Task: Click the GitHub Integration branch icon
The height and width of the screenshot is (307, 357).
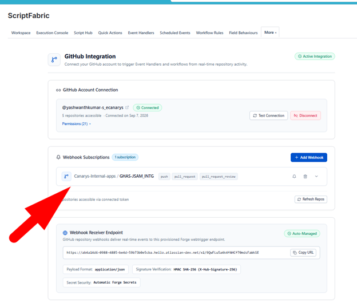Action: pyautogui.click(x=54, y=59)
